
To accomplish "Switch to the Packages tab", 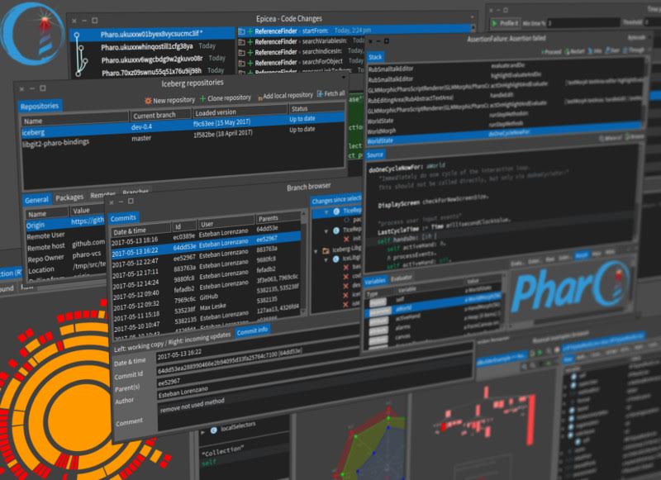I will coord(69,197).
